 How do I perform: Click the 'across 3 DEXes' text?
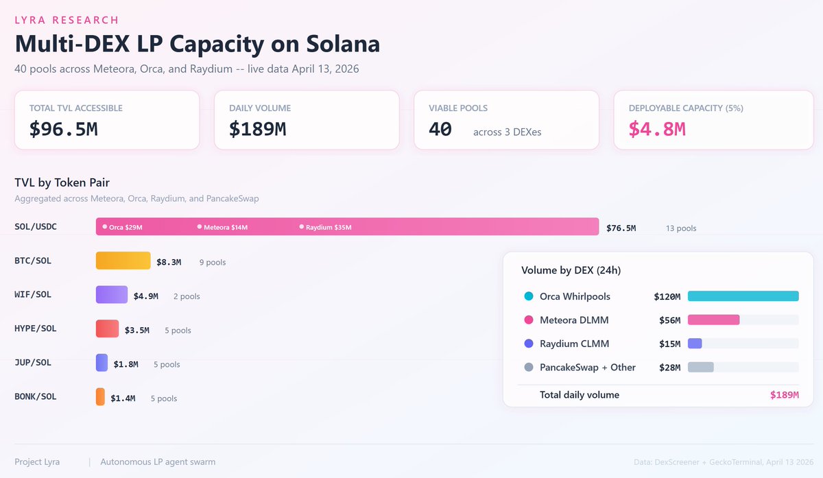tap(508, 132)
